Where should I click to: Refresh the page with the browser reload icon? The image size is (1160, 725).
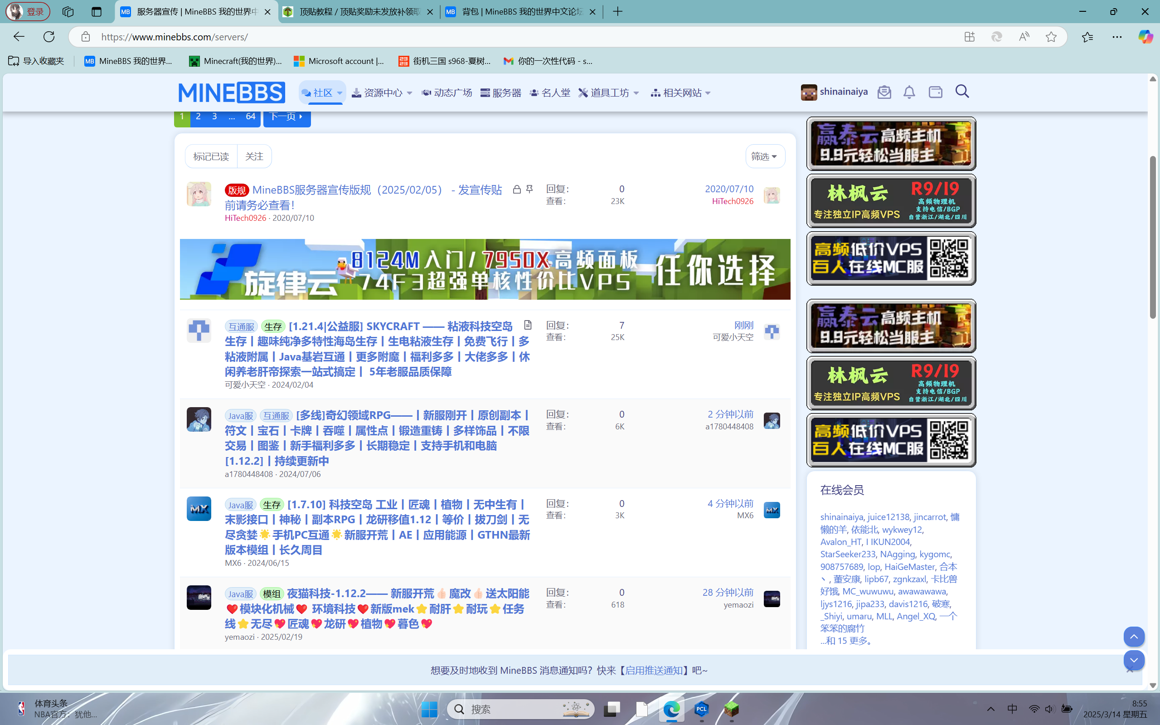pos(49,37)
